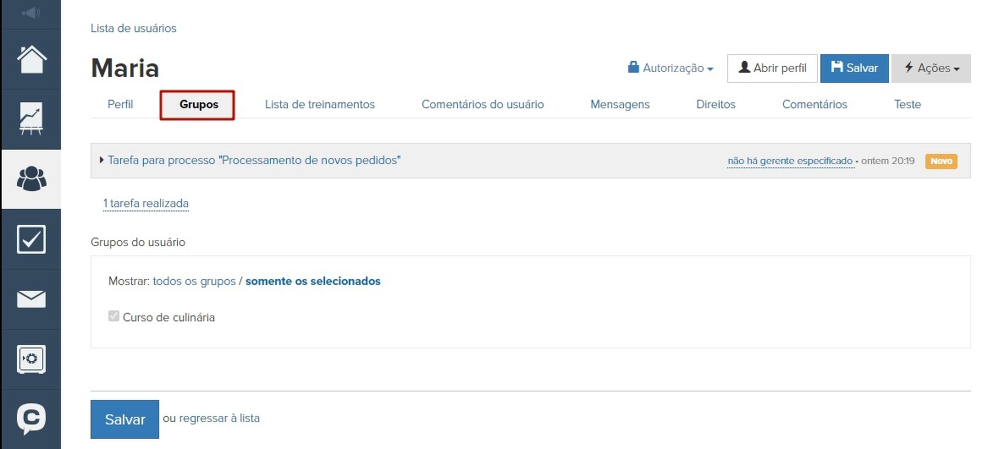Click the safe icon in sidebar
Viewport: 988px width, 449px height.
click(31, 359)
